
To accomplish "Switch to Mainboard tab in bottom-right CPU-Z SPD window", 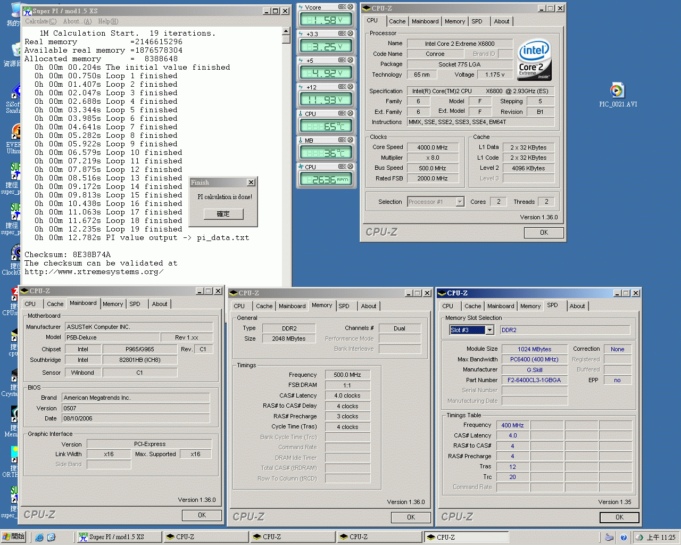I will (501, 306).
